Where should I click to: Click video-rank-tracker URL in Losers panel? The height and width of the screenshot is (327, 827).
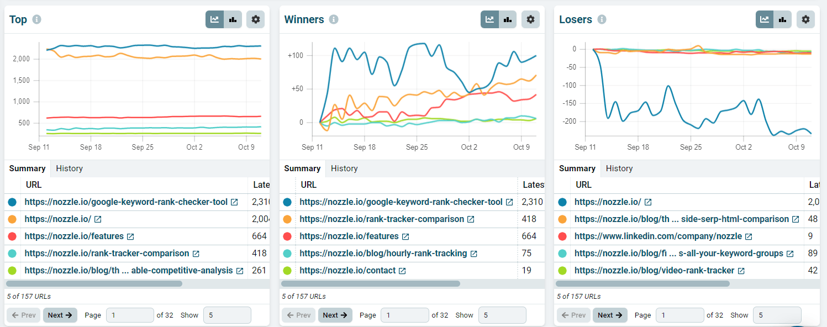(x=655, y=271)
